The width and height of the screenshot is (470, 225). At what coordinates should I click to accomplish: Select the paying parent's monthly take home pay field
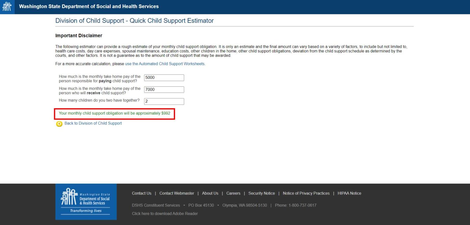pyautogui.click(x=164, y=77)
